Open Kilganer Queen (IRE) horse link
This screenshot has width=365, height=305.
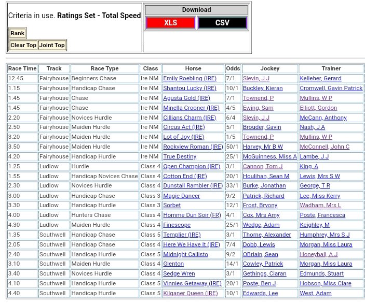[190, 293]
